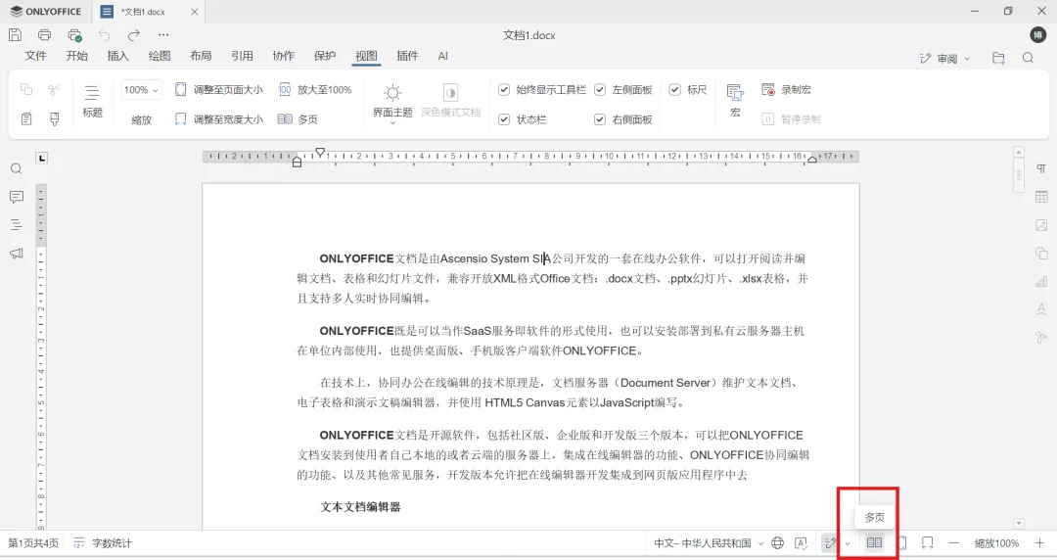Toggle the Track changes icon in the status bar
1057x560 pixels.
point(831,543)
